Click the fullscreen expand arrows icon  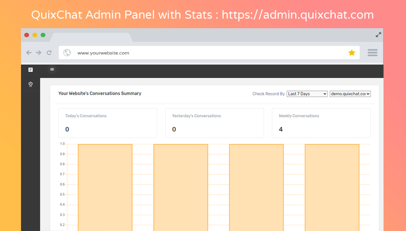(378, 35)
